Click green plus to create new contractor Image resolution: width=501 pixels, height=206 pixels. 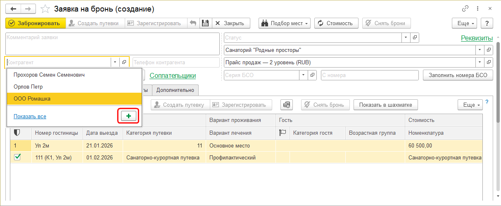pos(128,116)
